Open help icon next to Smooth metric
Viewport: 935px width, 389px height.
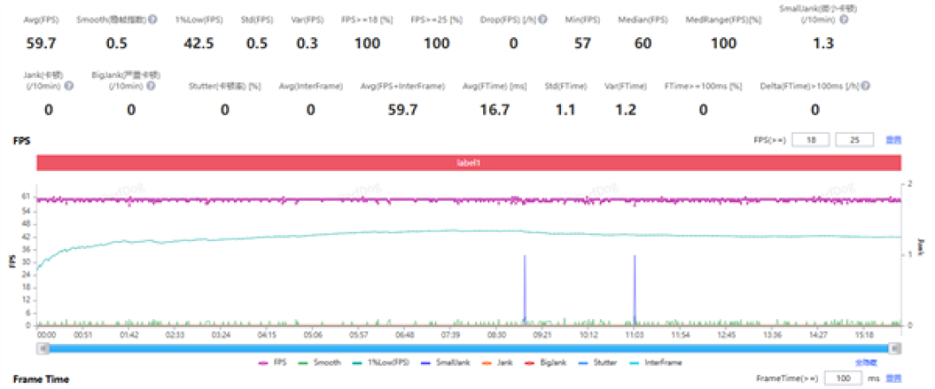tap(152, 20)
